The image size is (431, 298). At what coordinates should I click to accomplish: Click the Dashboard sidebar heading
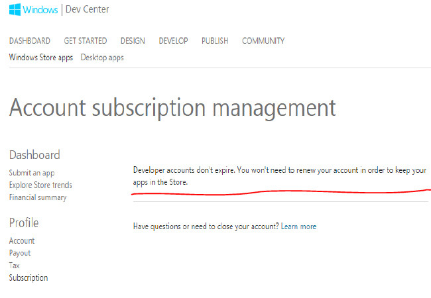[34, 155]
